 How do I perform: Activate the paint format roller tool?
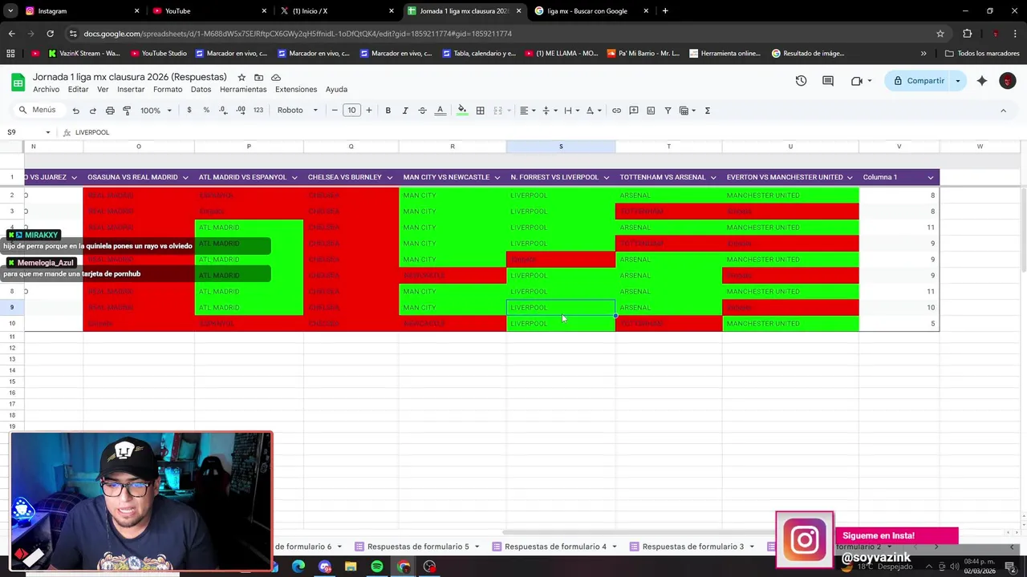point(127,111)
